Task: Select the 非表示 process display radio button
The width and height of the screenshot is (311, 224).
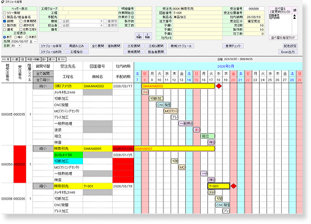Action: coord(27,37)
